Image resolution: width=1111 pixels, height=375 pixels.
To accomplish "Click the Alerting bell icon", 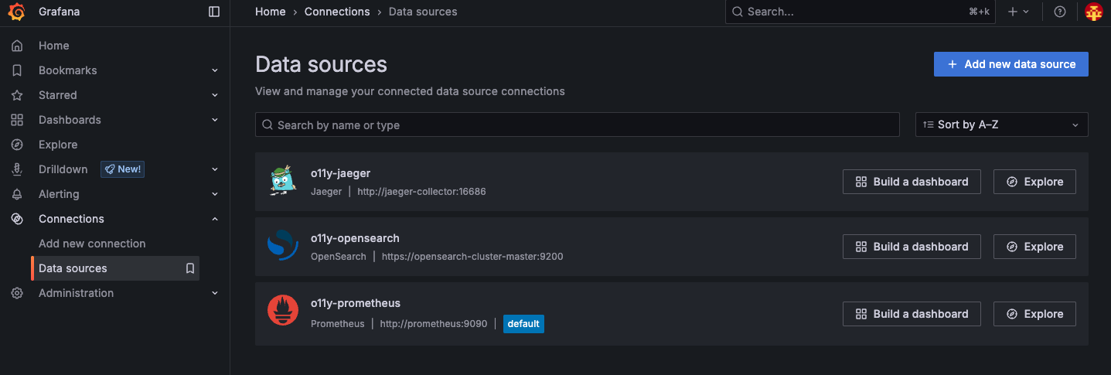I will [x=17, y=194].
